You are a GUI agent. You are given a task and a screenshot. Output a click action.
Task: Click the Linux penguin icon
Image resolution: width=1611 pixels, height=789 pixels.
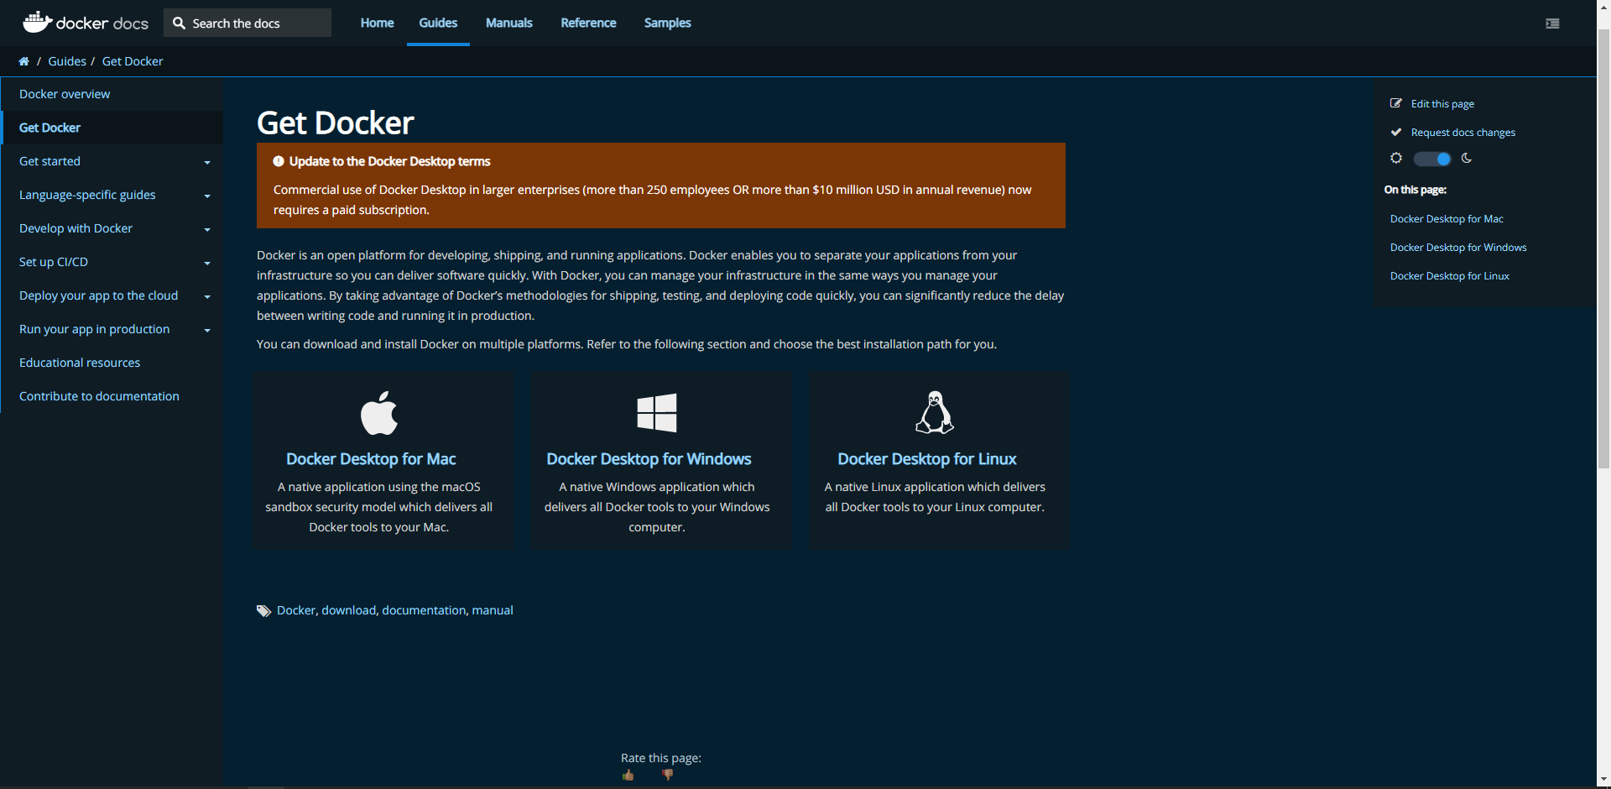[935, 412]
